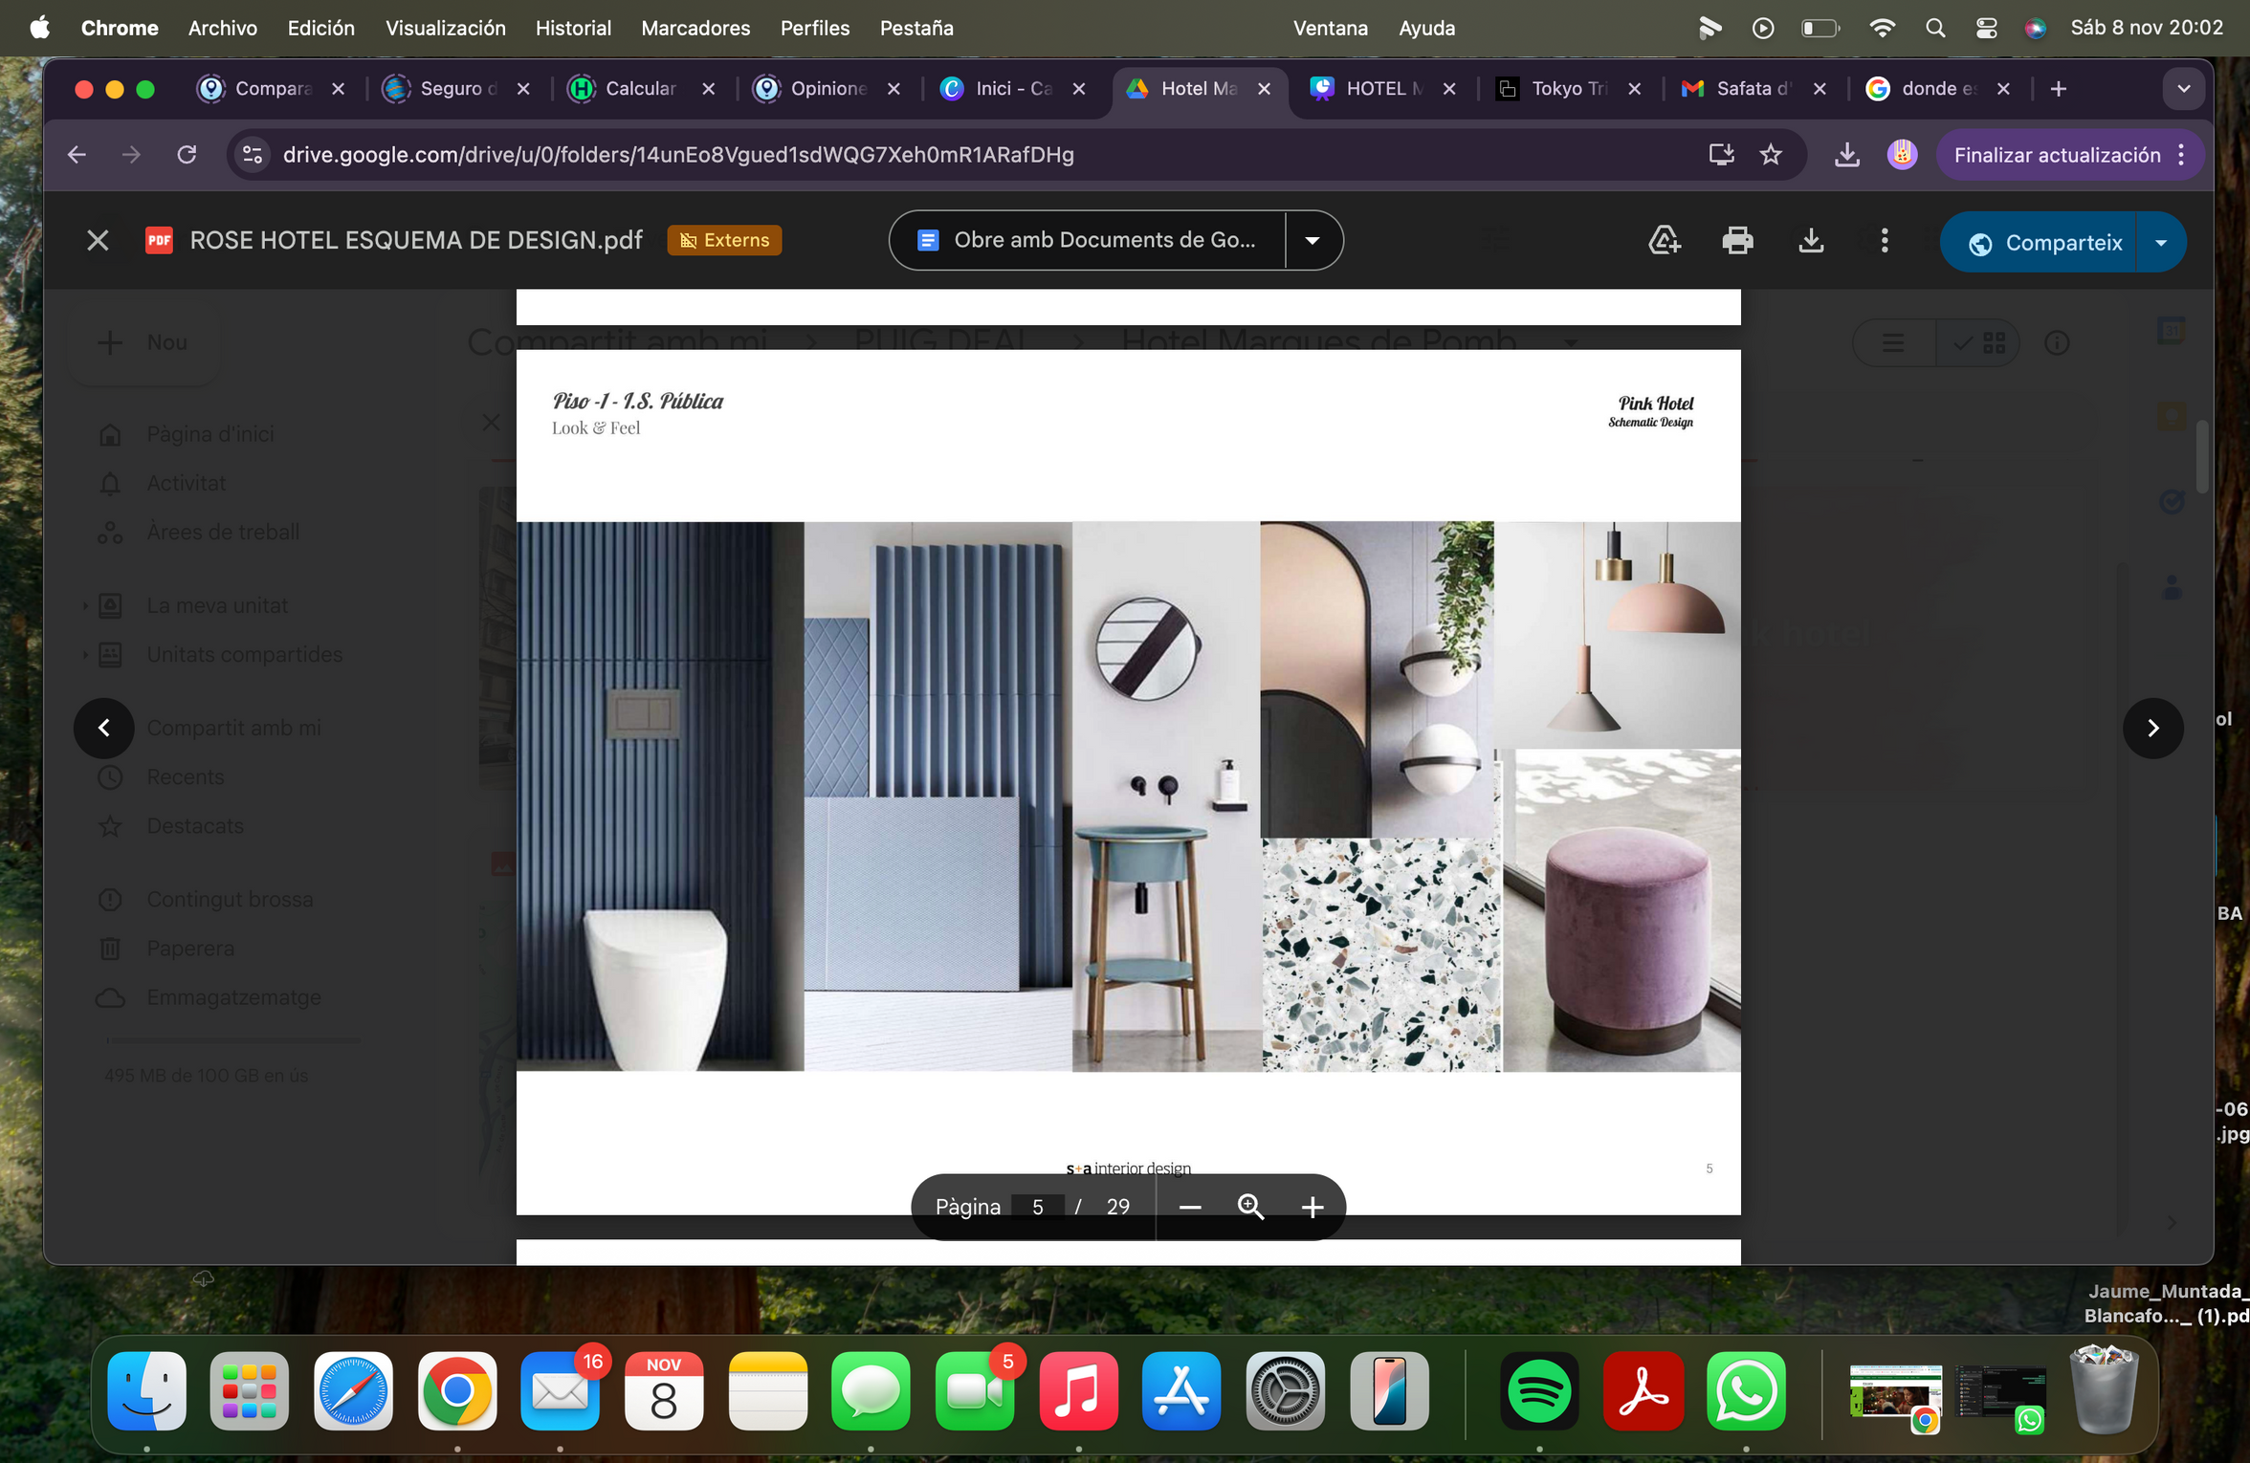Download the PDF from viewer toolbar

point(1811,240)
